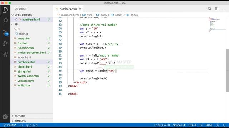The image size is (229, 128).
Task: Open the feedback icon in status bar
Action: tap(218, 125)
